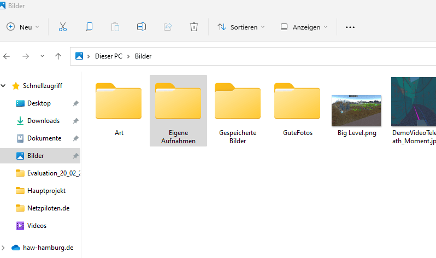The width and height of the screenshot is (436, 258).
Task: Click the Copy icon in toolbar
Action: tap(89, 27)
